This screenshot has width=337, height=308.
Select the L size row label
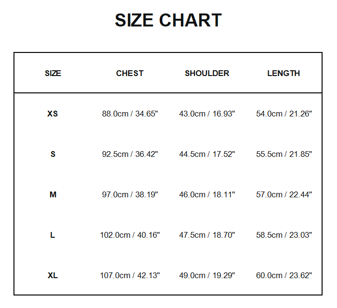click(52, 235)
